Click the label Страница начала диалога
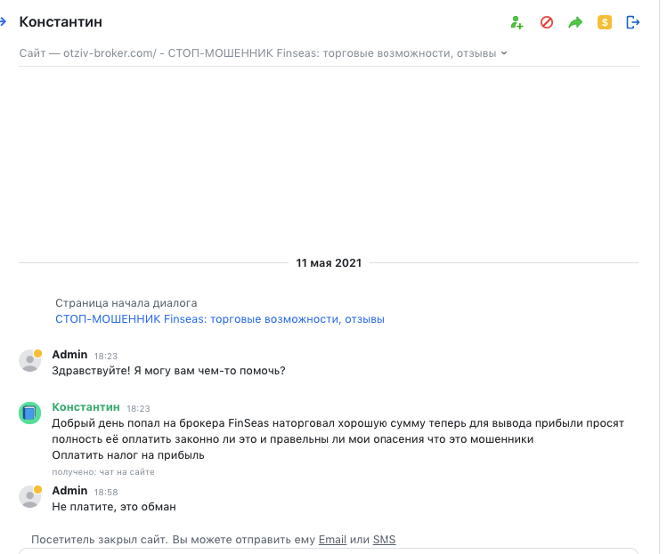Screen dimensions: 667x554 [x=126, y=303]
